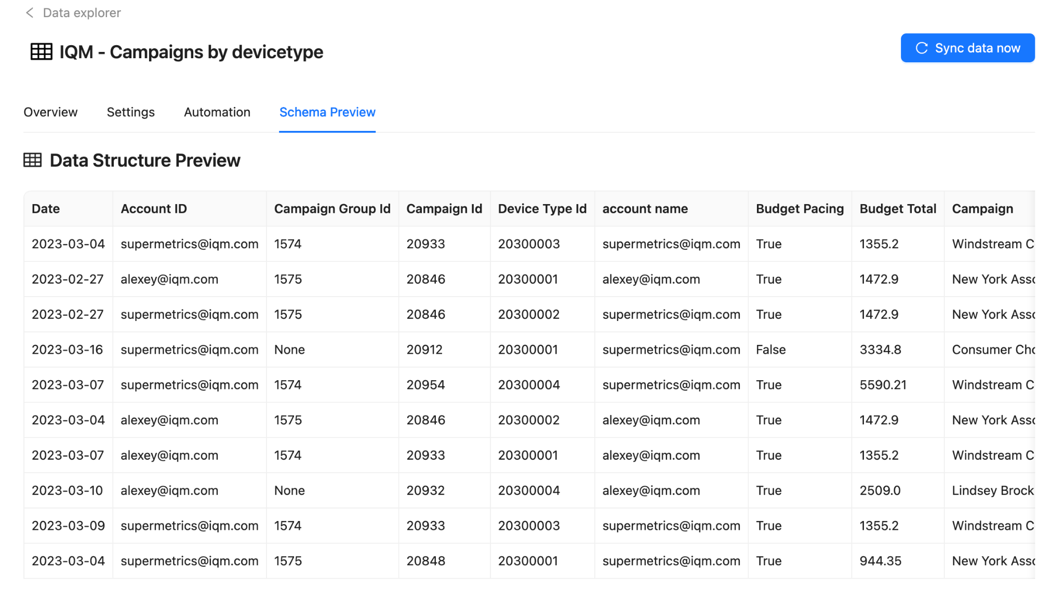The image size is (1064, 615).
Task: Click the Device Type Id header
Action: [x=542, y=209]
